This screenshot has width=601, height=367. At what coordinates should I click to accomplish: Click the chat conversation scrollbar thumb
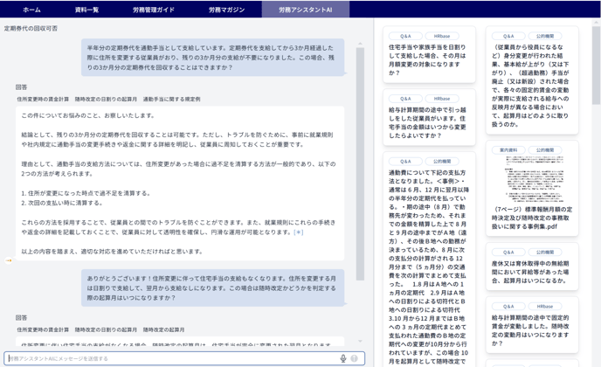(x=360, y=163)
